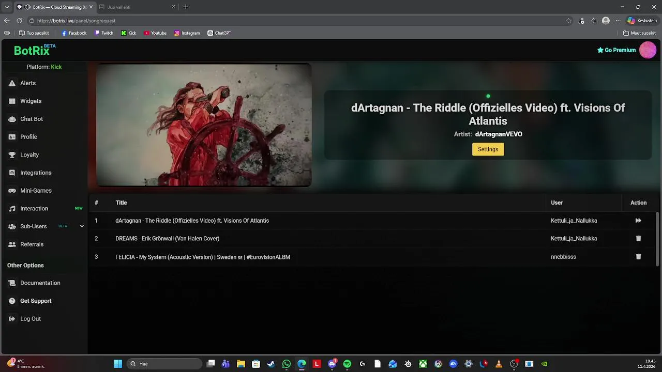Viewport: 662px width, 372px height.
Task: Open Sub-Users in the sidebar
Action: click(x=34, y=226)
